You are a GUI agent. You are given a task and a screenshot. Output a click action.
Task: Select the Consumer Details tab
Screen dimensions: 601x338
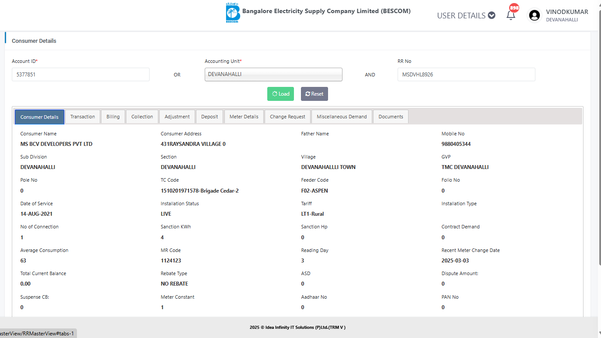(39, 117)
